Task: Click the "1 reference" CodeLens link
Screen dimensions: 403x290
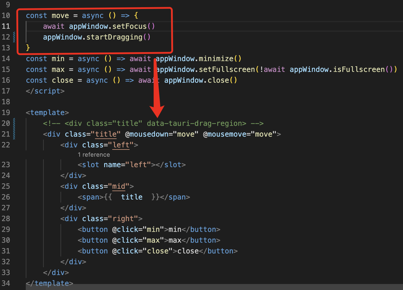Action: pos(94,155)
